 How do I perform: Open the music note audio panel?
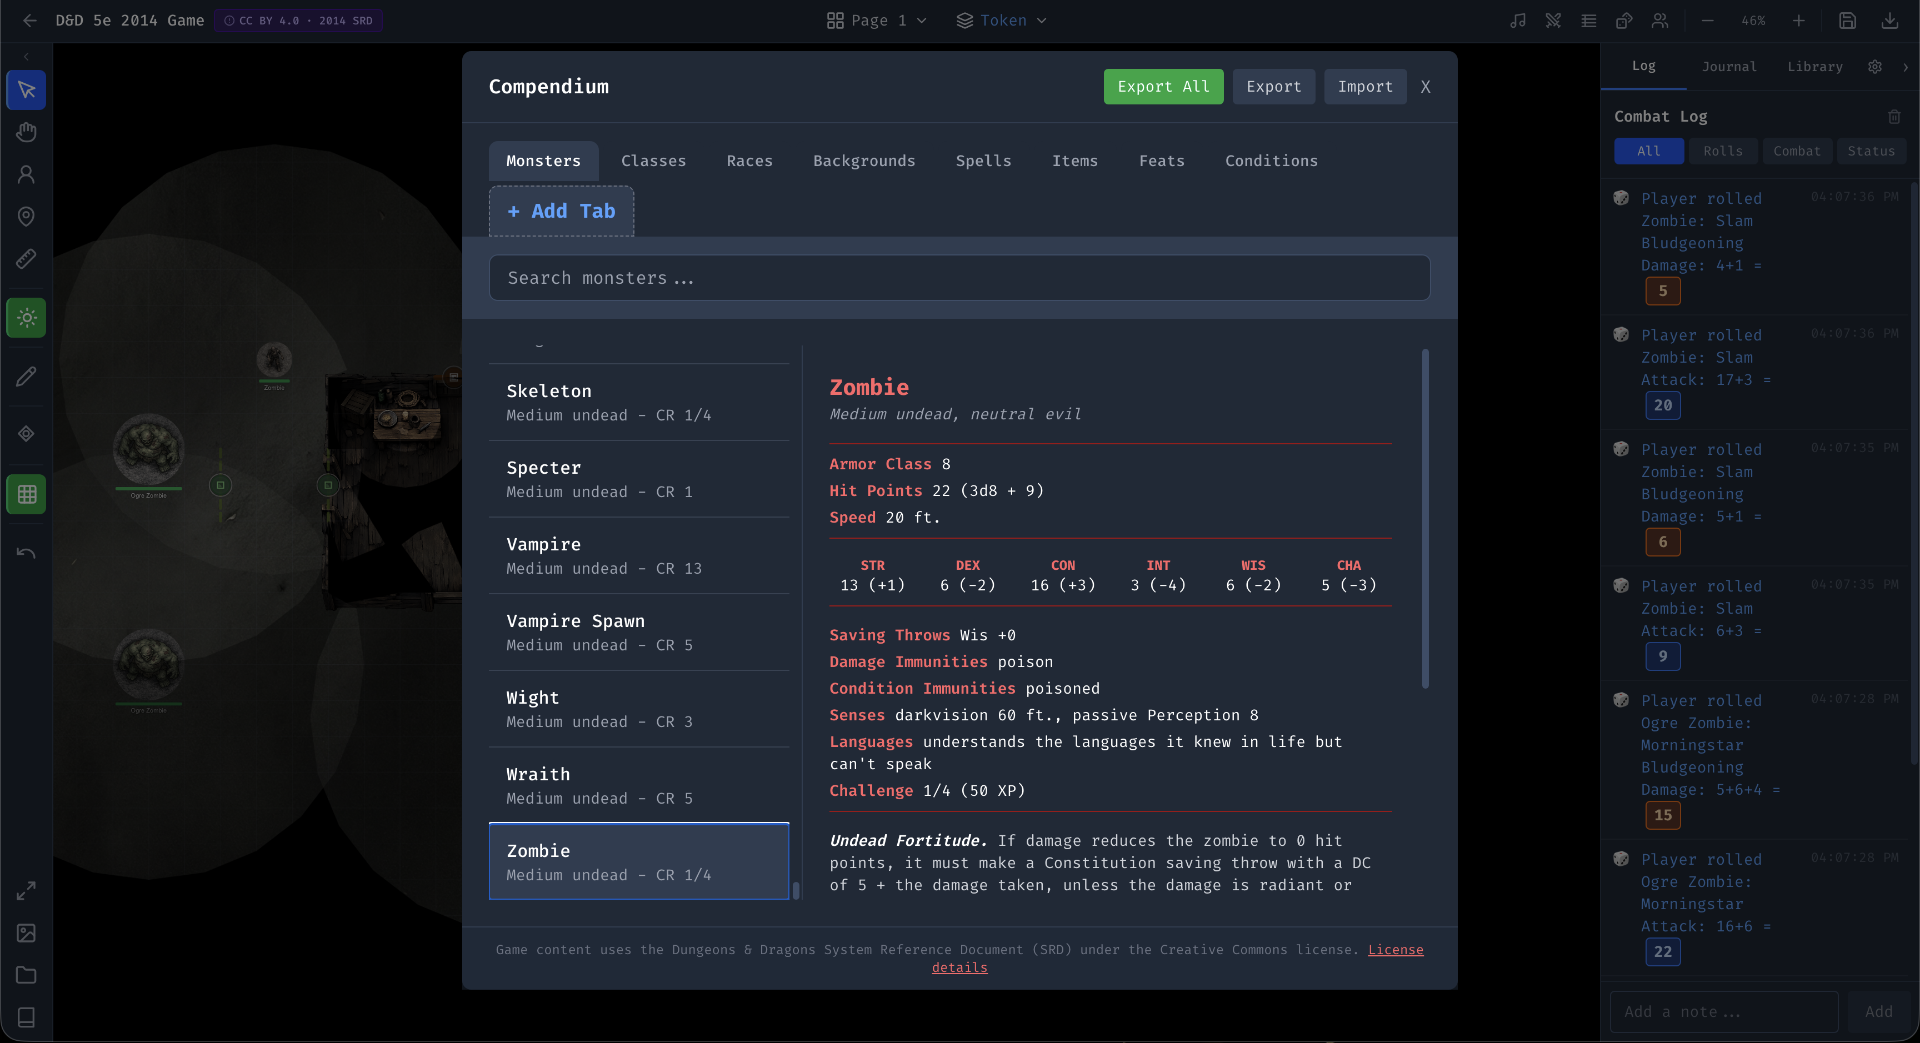point(1518,21)
